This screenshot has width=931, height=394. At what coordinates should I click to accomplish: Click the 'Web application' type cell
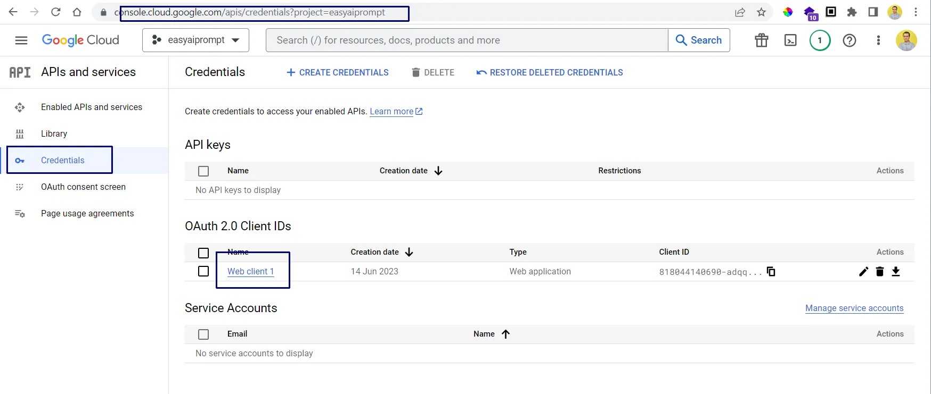point(540,271)
